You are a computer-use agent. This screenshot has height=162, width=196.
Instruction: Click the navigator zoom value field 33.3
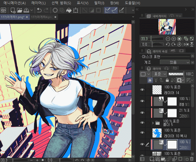(x=145, y=39)
